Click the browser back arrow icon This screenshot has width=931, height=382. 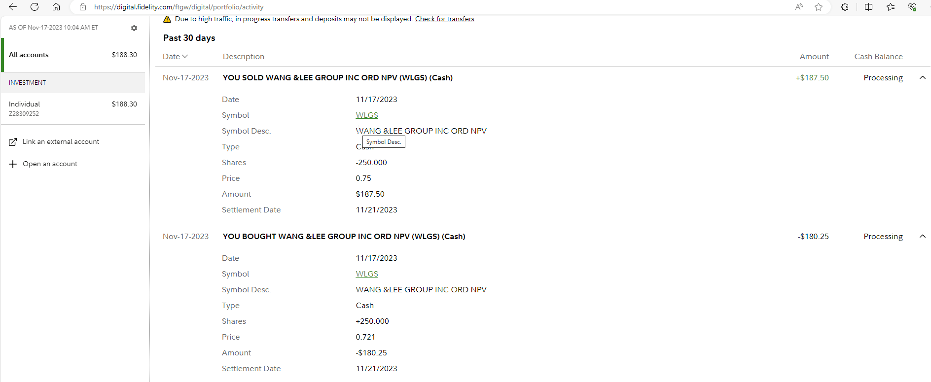[13, 7]
